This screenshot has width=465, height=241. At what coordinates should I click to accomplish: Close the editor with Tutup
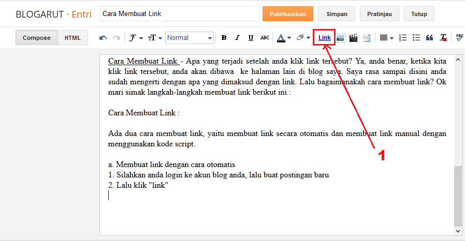[x=419, y=14]
